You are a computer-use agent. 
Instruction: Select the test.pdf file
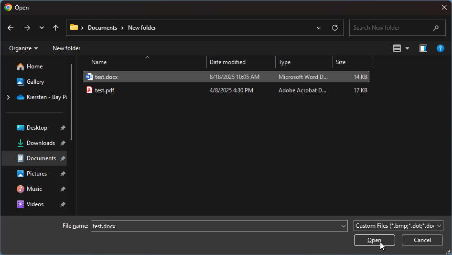pos(104,90)
